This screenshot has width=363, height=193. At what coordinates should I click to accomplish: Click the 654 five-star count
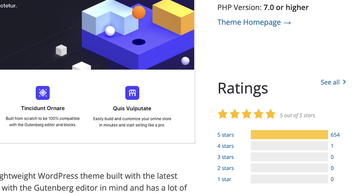point(335,135)
